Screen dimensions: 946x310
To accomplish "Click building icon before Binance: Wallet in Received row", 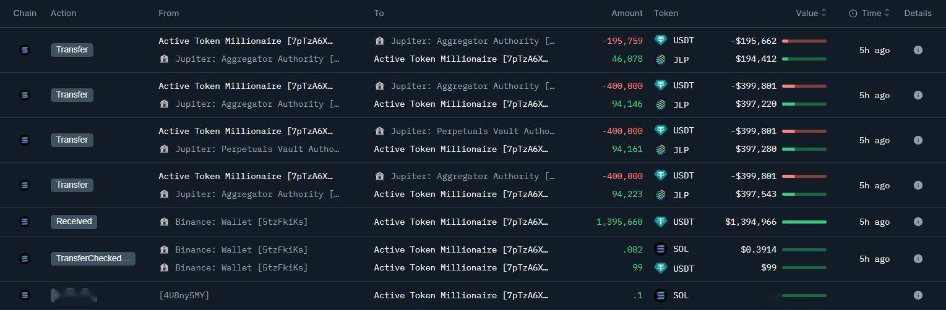I will pos(164,222).
